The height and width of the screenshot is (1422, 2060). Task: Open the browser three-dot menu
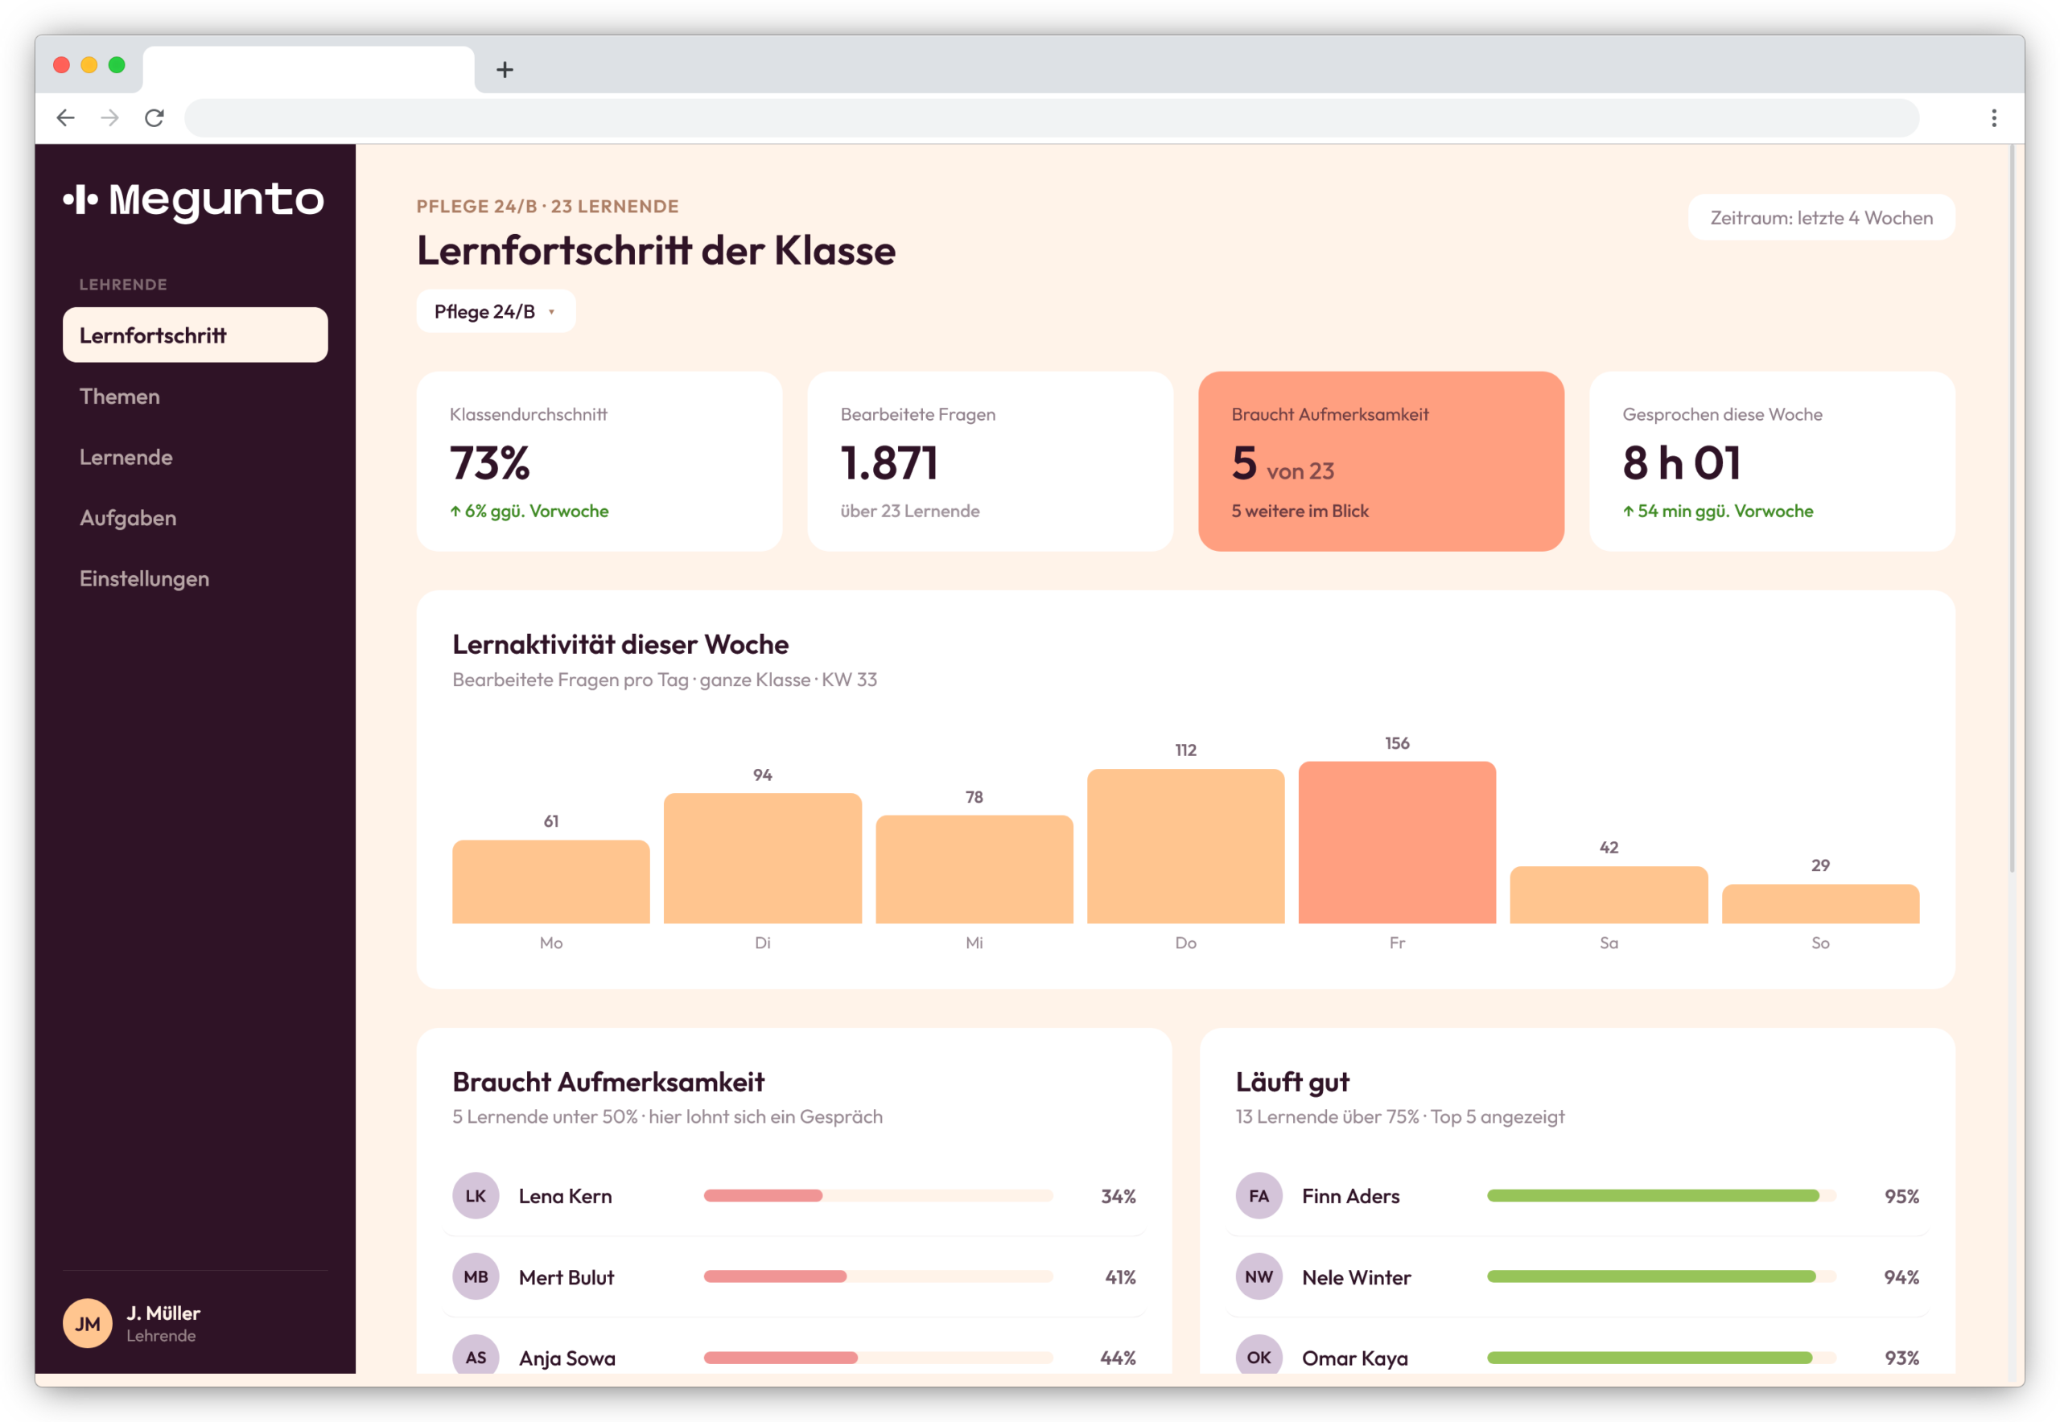(1993, 117)
